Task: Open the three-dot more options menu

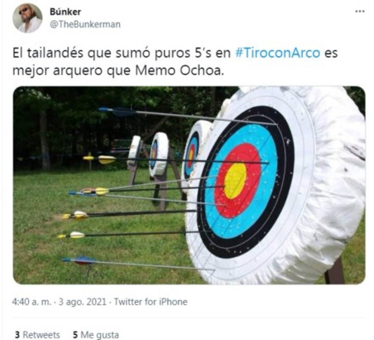Action: point(360,11)
